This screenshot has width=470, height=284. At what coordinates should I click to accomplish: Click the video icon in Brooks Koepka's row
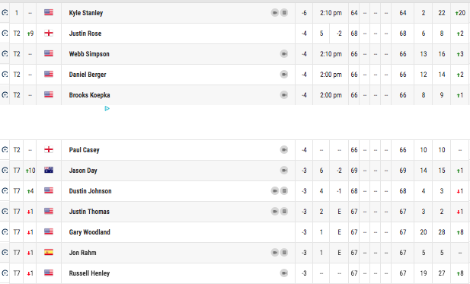point(284,95)
